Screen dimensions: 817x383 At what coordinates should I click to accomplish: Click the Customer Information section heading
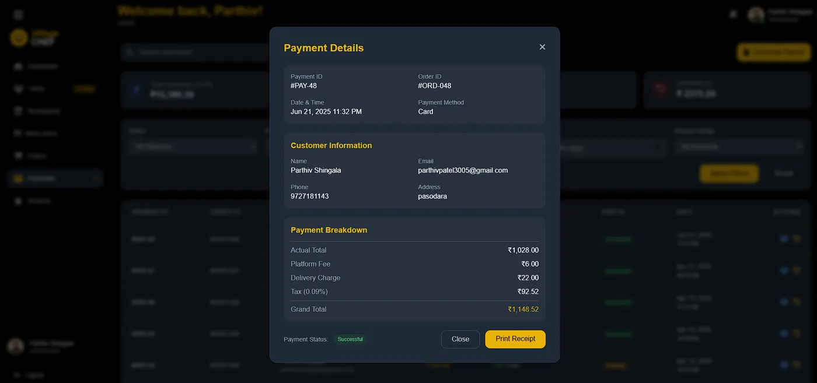(x=331, y=146)
